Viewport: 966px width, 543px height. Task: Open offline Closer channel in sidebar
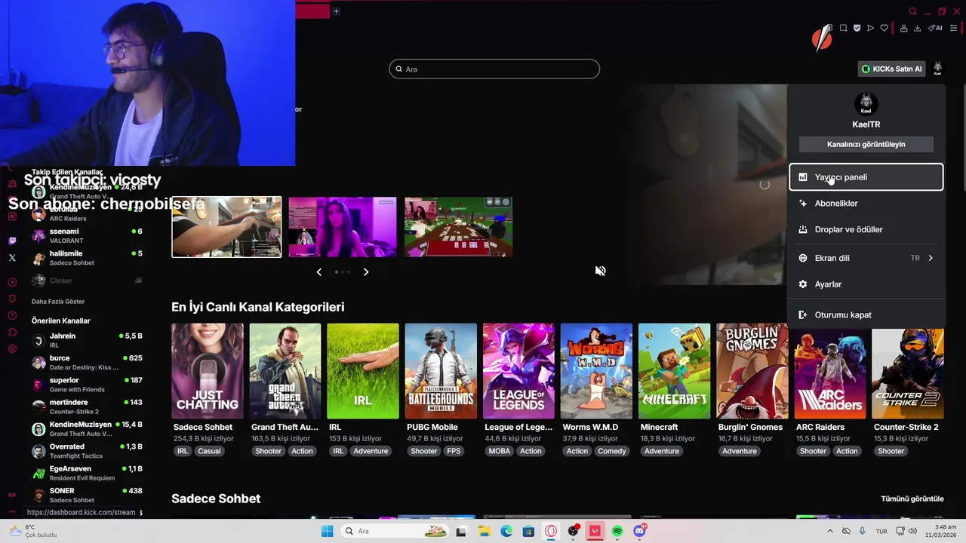point(87,281)
